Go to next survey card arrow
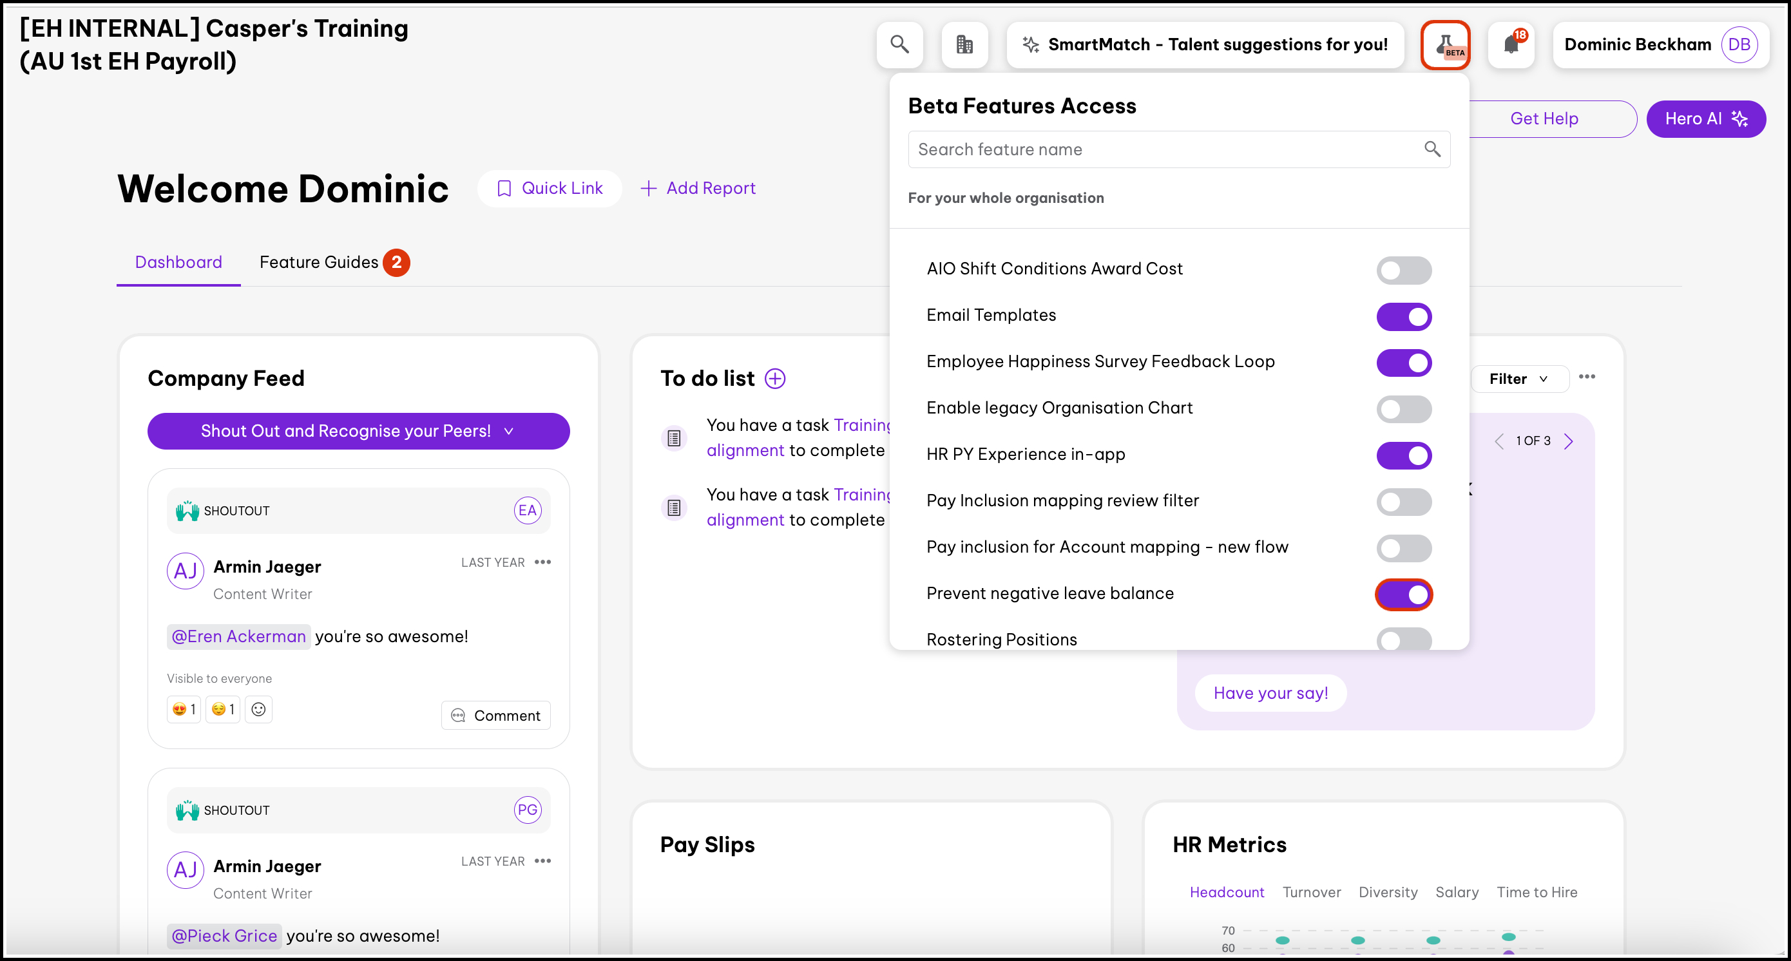This screenshot has height=961, width=1791. click(x=1569, y=441)
